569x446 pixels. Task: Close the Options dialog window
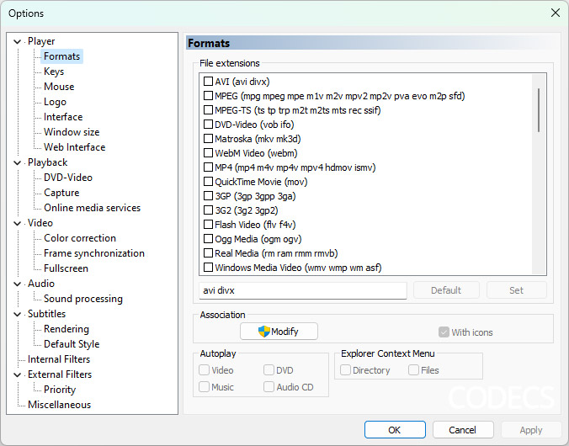click(x=556, y=13)
